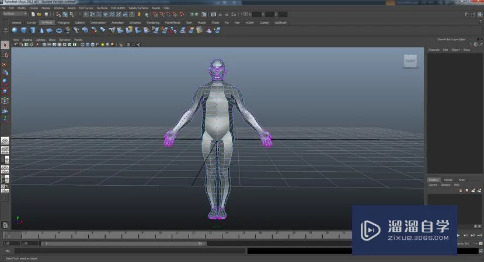
Task: Switch to the Render tab in Layer Editor
Action: tap(448, 180)
